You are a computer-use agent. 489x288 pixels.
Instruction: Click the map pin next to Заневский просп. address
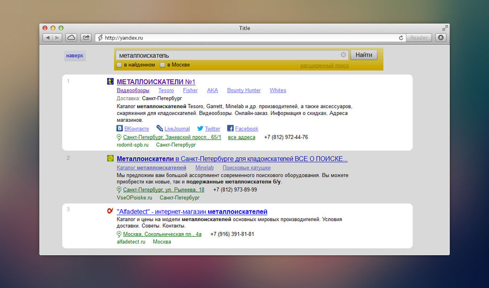click(119, 137)
